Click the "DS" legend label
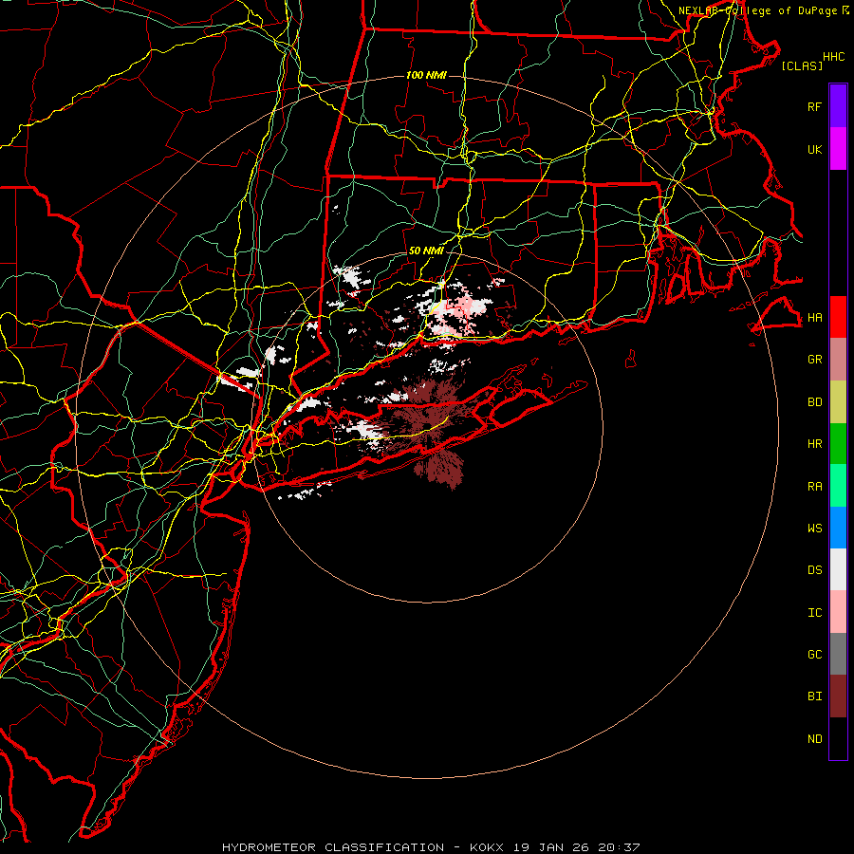854x854 pixels. [814, 570]
